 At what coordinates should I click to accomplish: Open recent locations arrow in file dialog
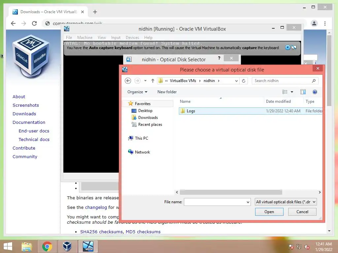(x=145, y=81)
